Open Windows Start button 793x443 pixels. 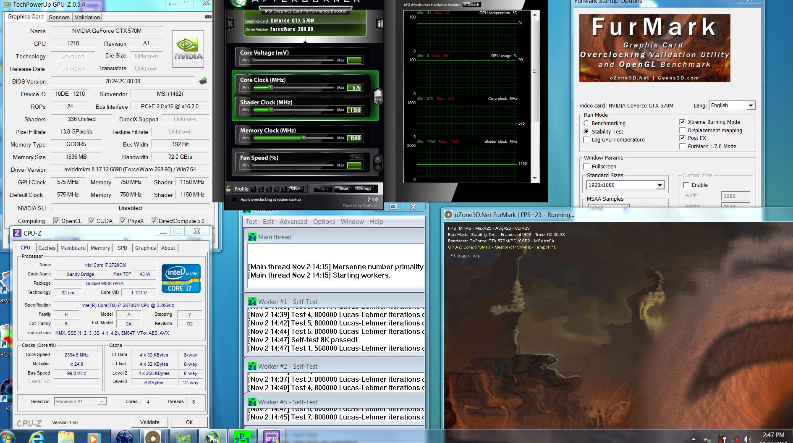8,437
